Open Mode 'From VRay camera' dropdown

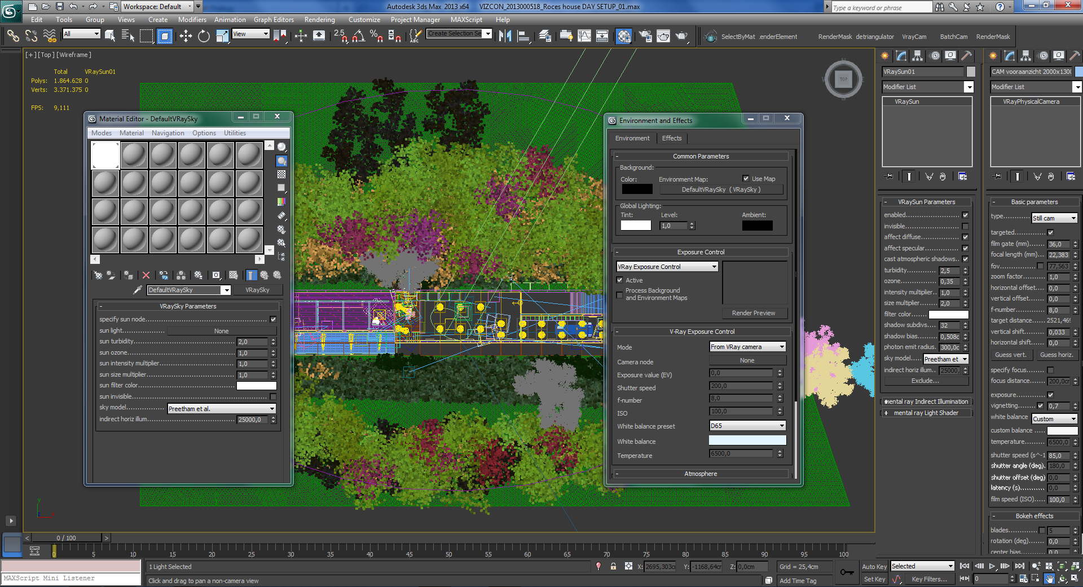(x=747, y=347)
